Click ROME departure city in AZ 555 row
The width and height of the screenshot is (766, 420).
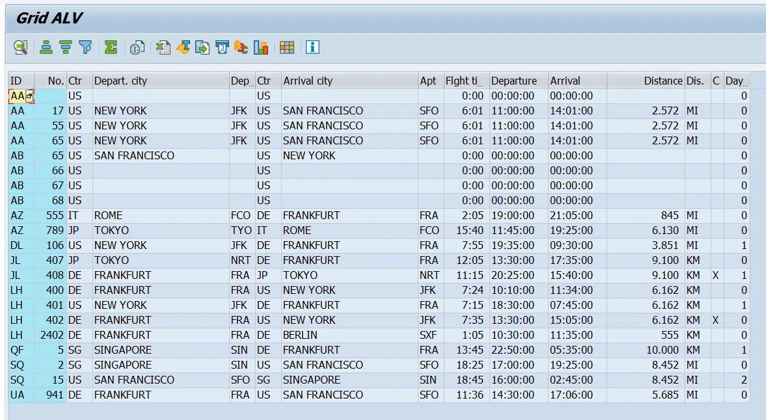point(161,216)
